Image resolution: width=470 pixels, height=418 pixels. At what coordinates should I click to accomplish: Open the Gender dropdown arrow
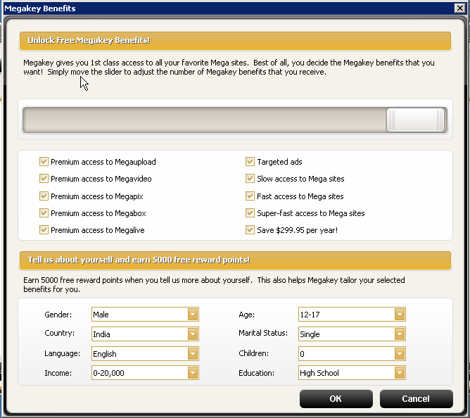coord(193,315)
